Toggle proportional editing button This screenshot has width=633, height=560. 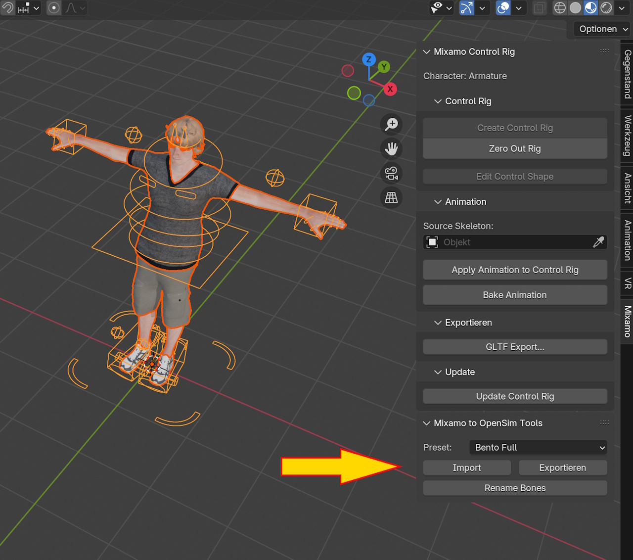pyautogui.click(x=54, y=8)
